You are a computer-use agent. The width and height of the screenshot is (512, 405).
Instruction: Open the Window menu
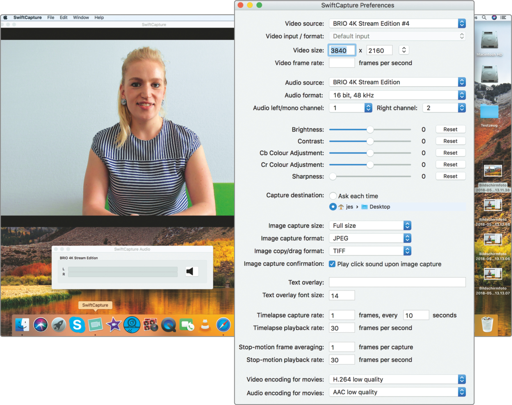tap(81, 17)
